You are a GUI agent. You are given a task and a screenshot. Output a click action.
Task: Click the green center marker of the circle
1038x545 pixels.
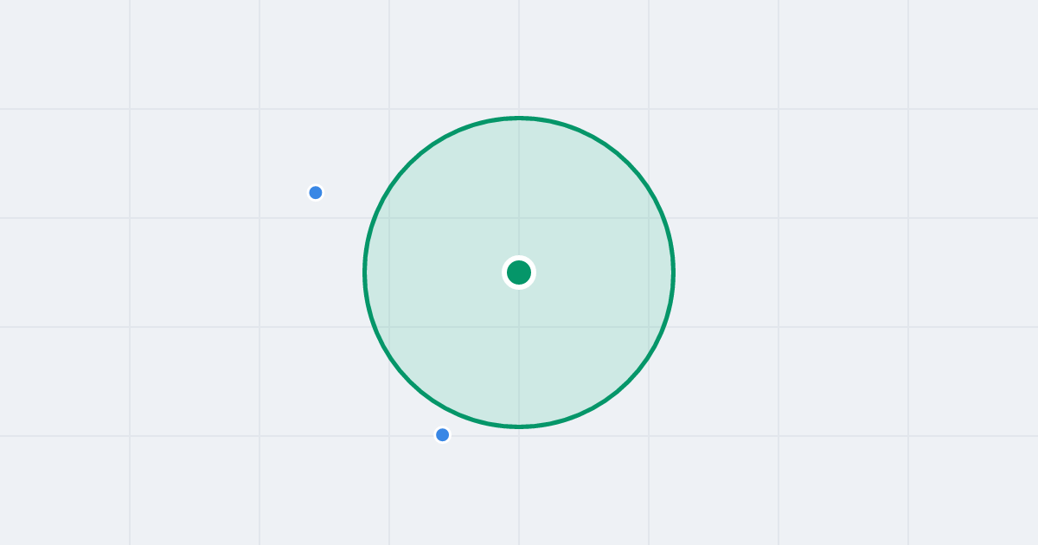pyautogui.click(x=519, y=272)
